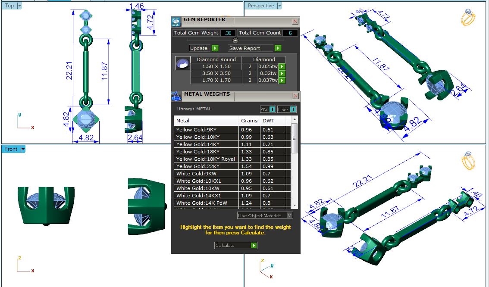Click the Metal Weights scale icon
The height and width of the screenshot is (287, 489).
pos(176,96)
